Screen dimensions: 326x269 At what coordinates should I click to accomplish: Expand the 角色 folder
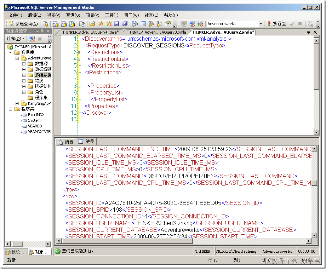click(x=24, y=92)
